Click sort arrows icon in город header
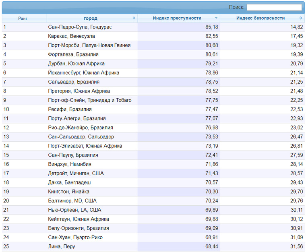306x252 pixels. (134, 18)
